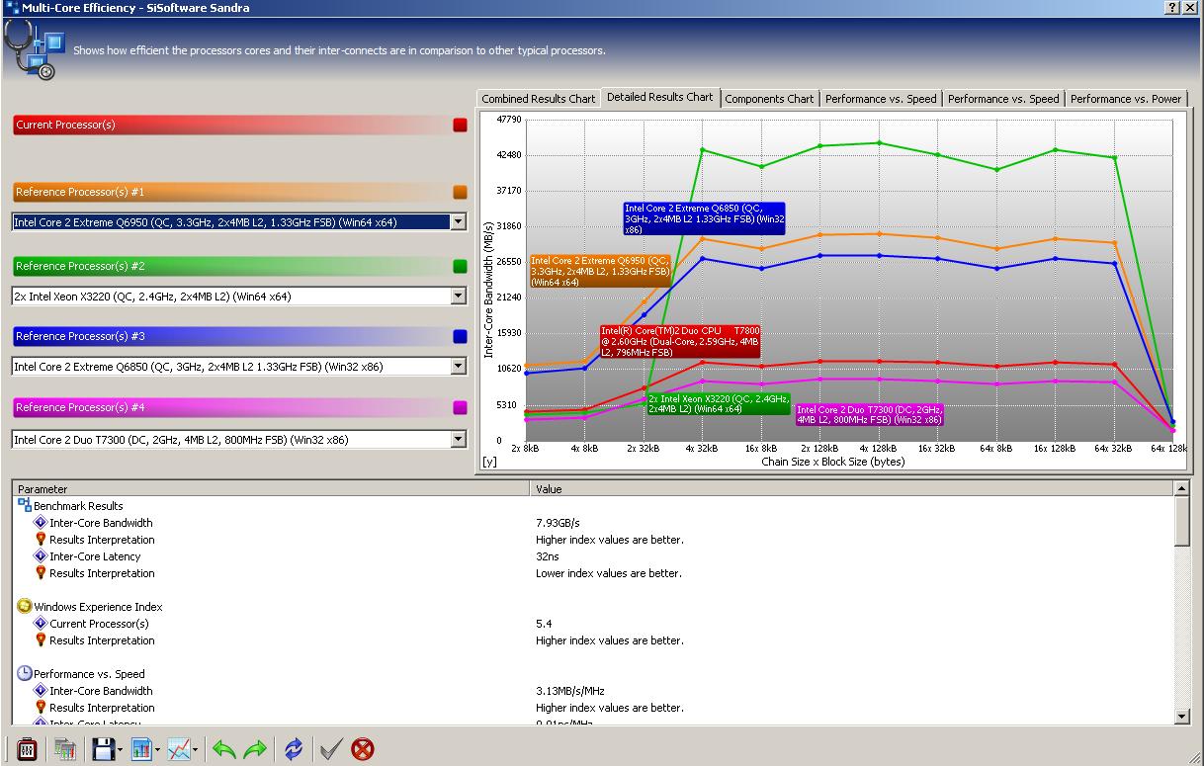
Task: Click the Parameter column header
Action: point(271,488)
